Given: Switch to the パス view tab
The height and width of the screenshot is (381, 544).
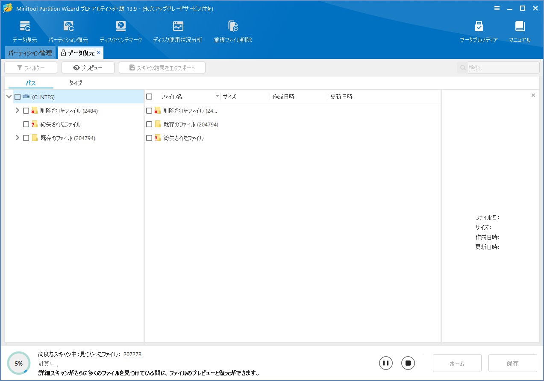Looking at the screenshot, I should pyautogui.click(x=31, y=83).
